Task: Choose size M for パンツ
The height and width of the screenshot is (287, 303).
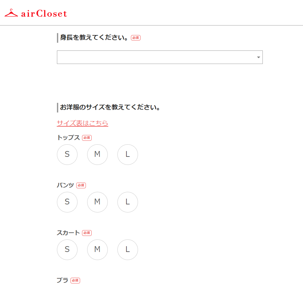Action: [x=97, y=202]
